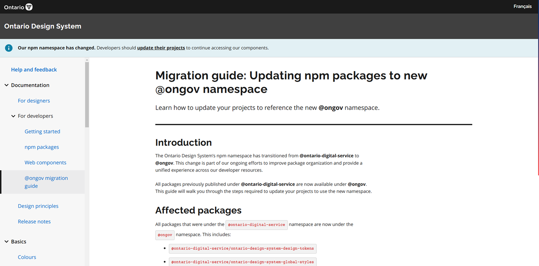Click the Affected packages heading

[x=198, y=210]
